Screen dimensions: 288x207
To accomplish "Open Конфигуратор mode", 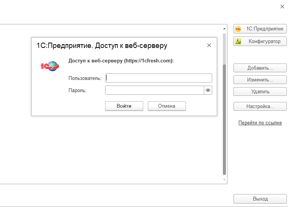I will click(x=260, y=41).
